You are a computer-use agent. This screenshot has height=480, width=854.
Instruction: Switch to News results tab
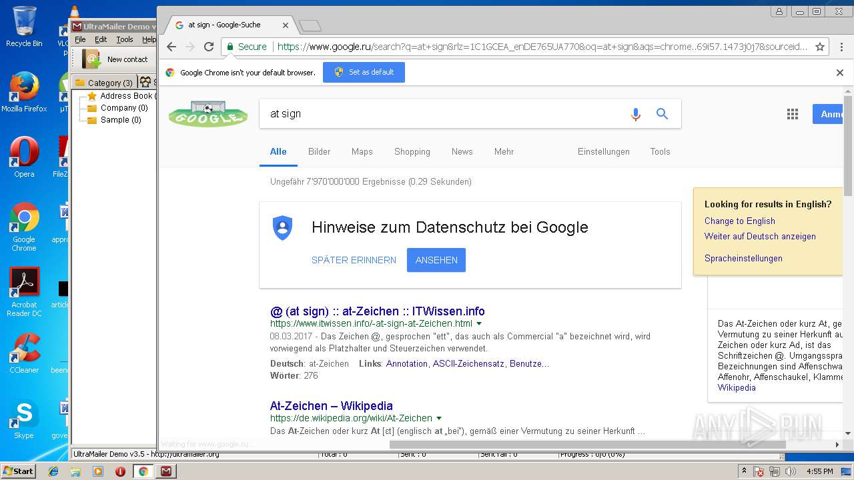pyautogui.click(x=462, y=151)
